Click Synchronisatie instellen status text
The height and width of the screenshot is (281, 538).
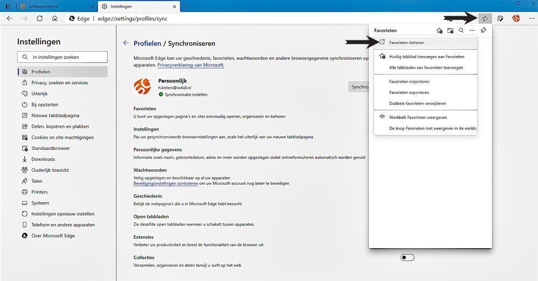186,95
